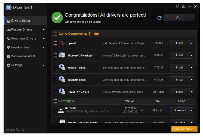The height and width of the screenshot is (137, 203).
Task: Install xnafx40_redist
Action: click(180, 80)
